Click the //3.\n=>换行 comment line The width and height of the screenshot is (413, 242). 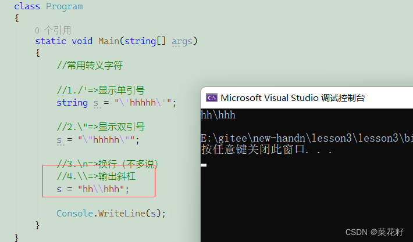108,164
